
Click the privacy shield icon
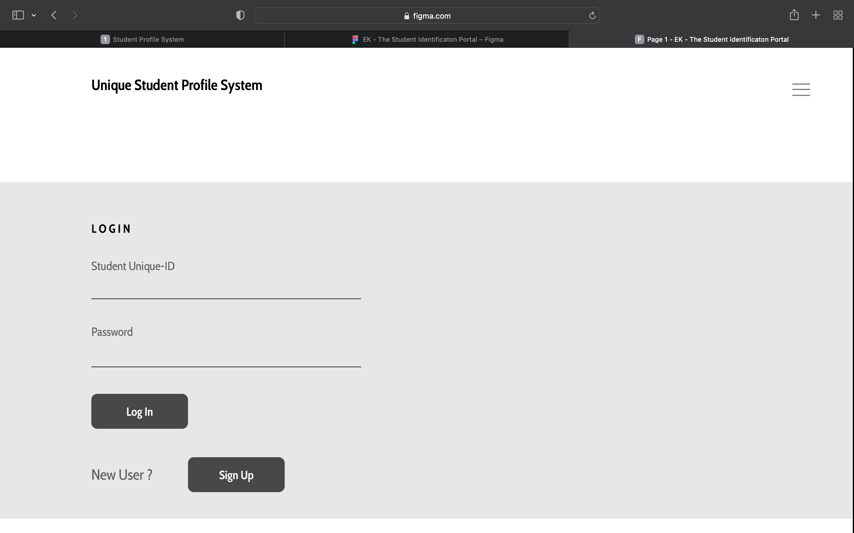(240, 15)
